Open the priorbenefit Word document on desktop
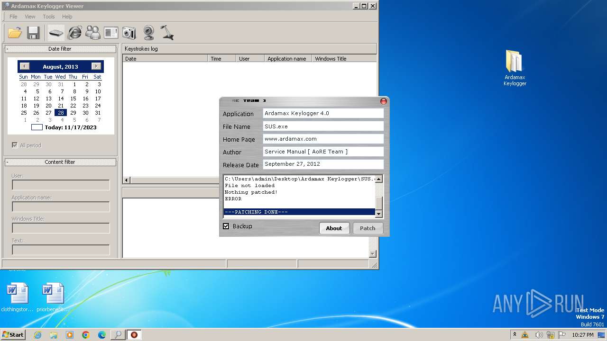Screen dimensions: 607x341 click(53, 297)
